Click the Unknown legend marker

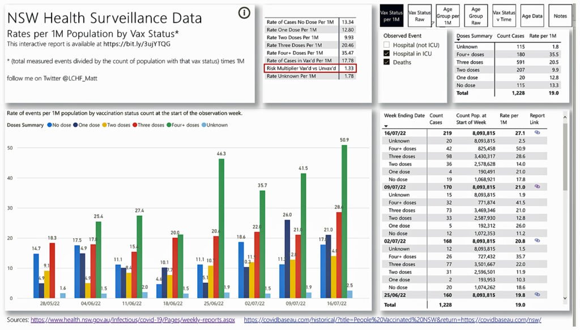tap(204, 125)
